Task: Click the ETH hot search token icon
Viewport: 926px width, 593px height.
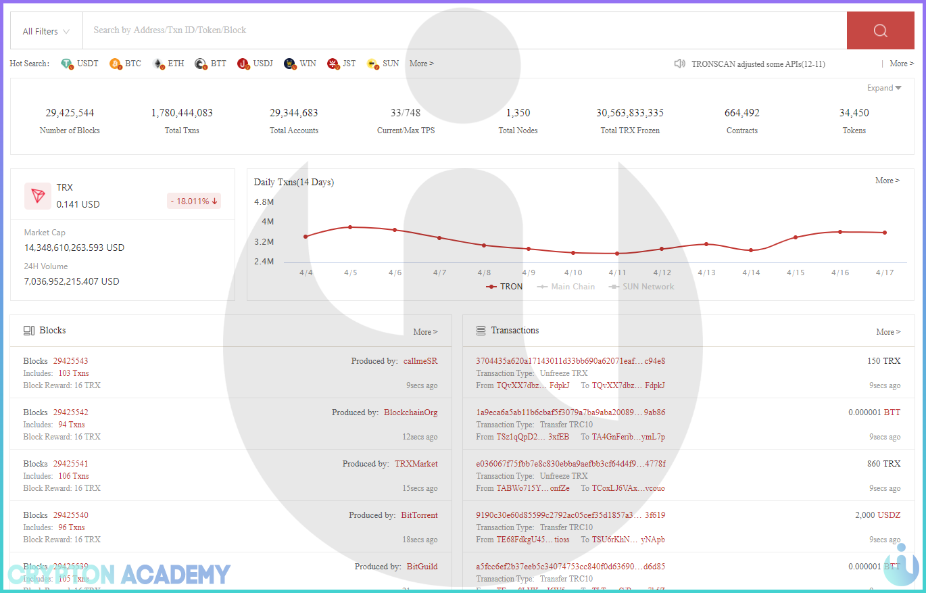Action: 158,64
